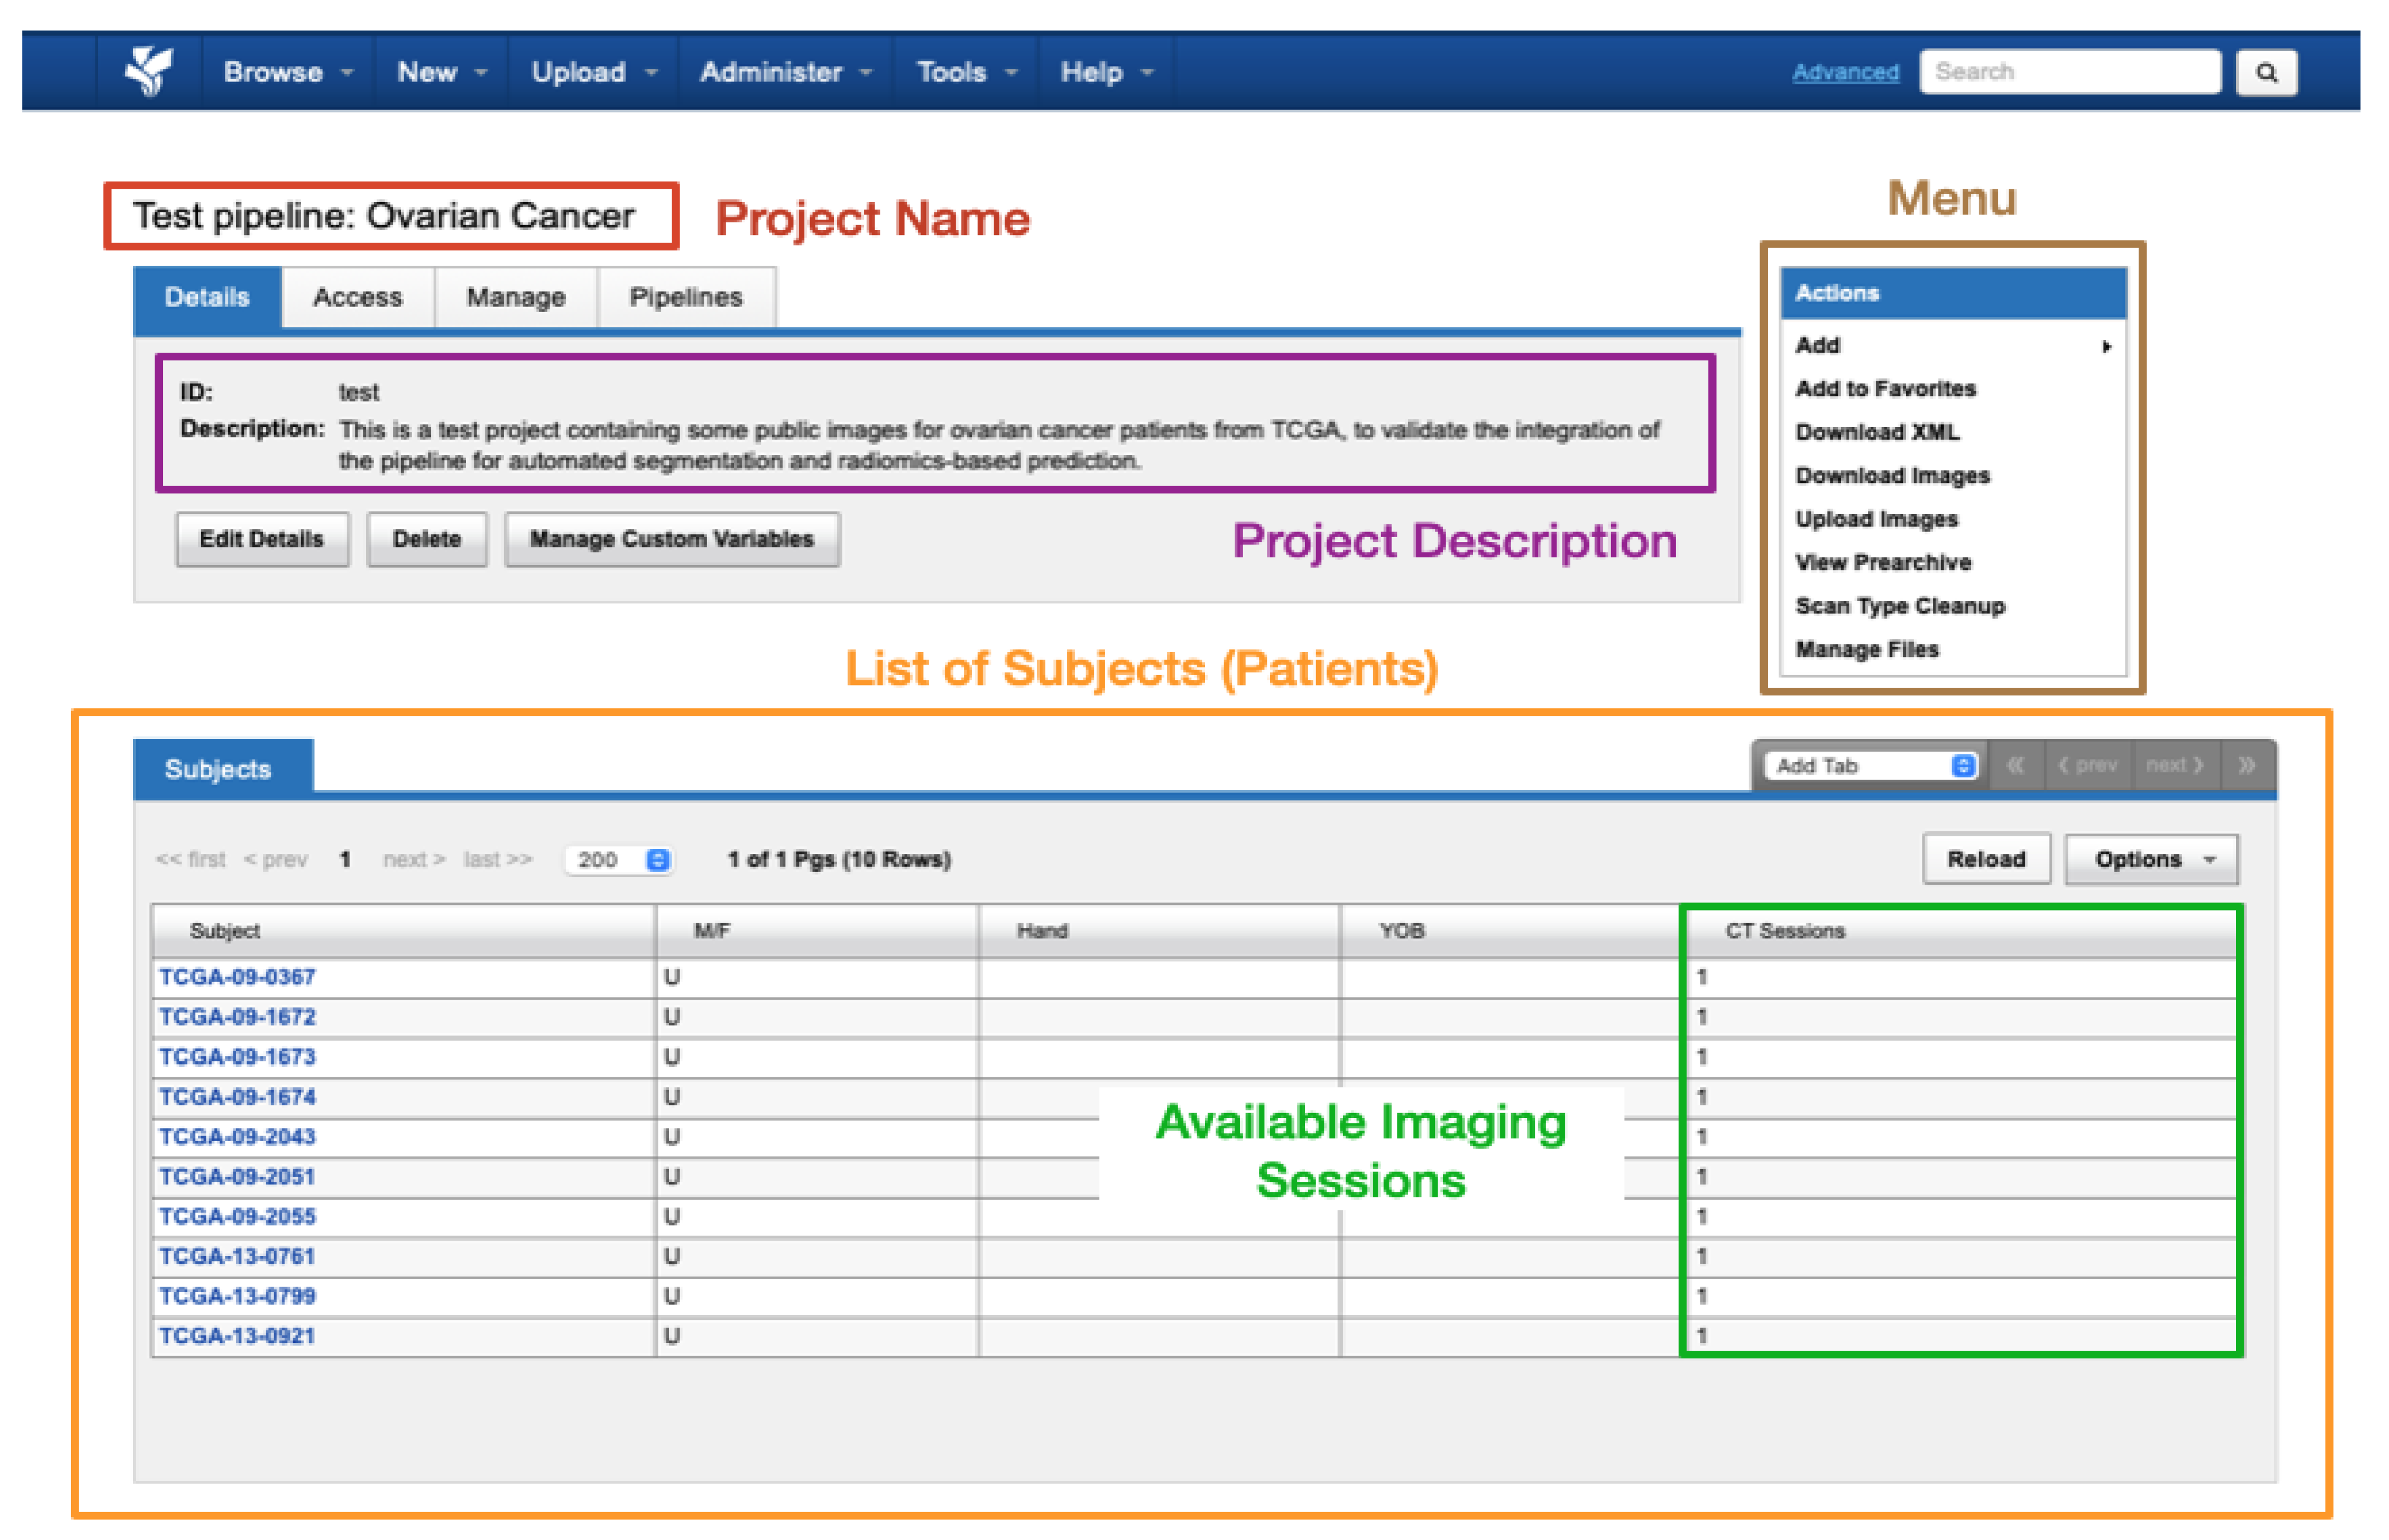Open the Options dropdown button

pyautogui.click(x=2151, y=859)
